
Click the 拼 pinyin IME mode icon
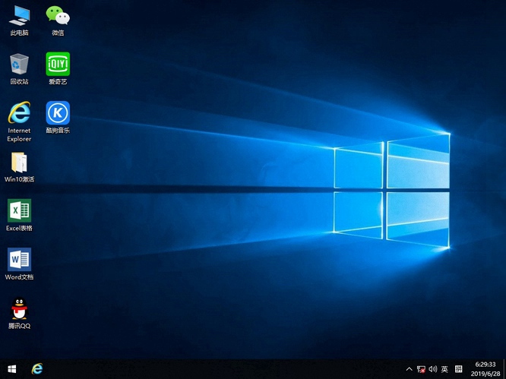coord(457,370)
